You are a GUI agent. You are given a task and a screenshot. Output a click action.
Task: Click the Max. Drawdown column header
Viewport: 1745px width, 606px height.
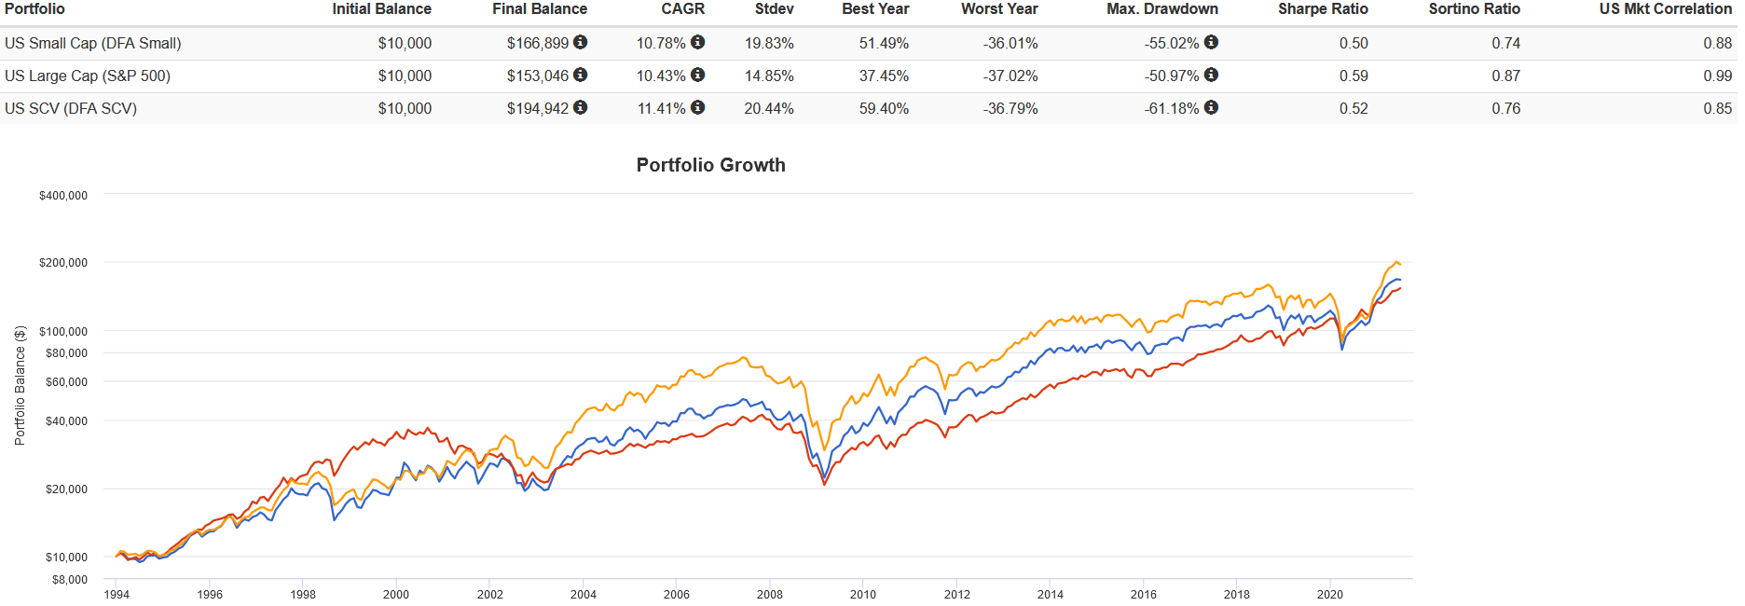pyautogui.click(x=1161, y=9)
